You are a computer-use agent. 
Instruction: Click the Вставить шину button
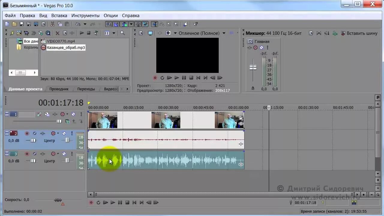(x=359, y=33)
